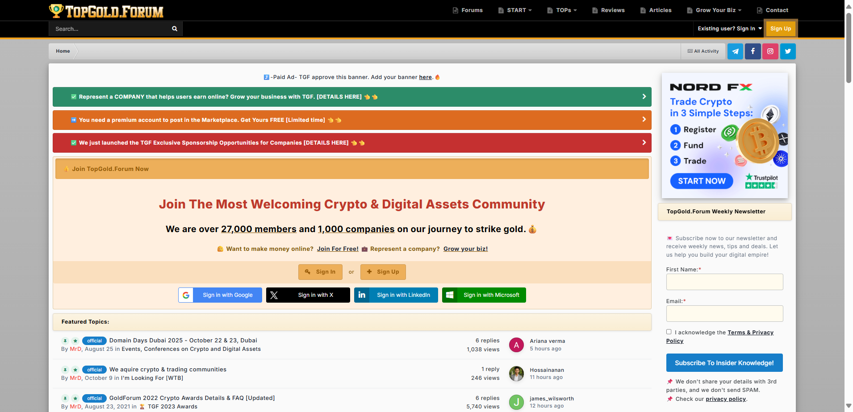Open the Facebook social icon

point(753,51)
